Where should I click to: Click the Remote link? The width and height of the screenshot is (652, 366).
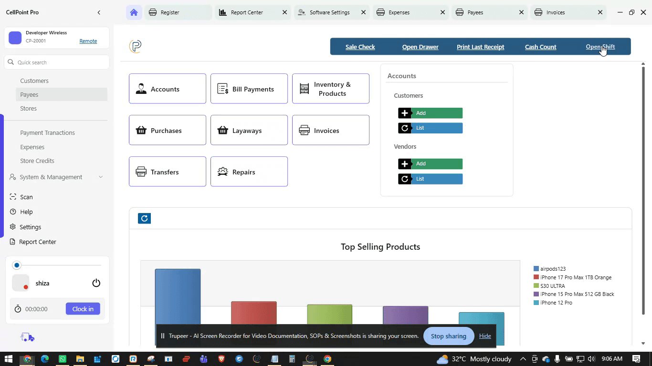click(88, 41)
